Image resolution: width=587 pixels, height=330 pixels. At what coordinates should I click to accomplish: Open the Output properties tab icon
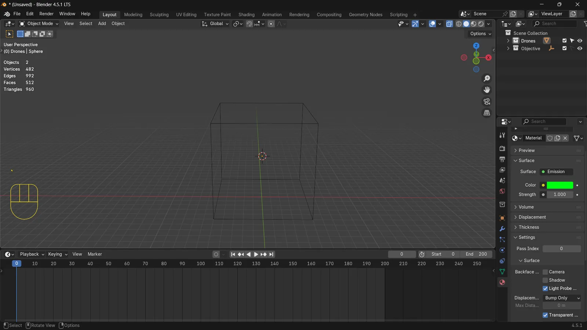(x=502, y=159)
